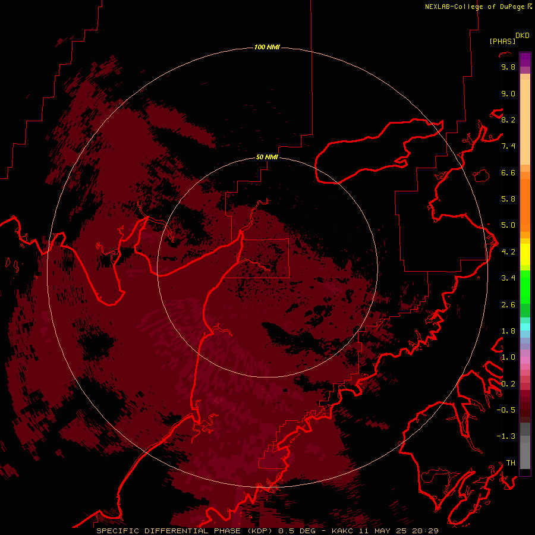Click the 6.6 legend value

tap(508, 172)
